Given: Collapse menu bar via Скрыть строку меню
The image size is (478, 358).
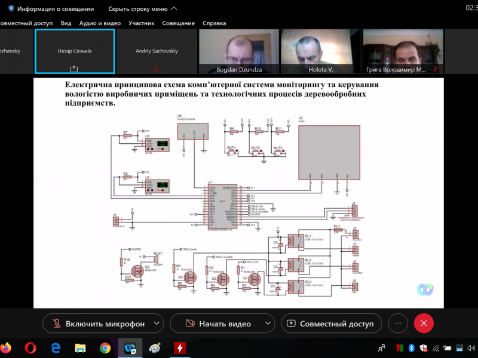Looking at the screenshot, I should (x=143, y=9).
